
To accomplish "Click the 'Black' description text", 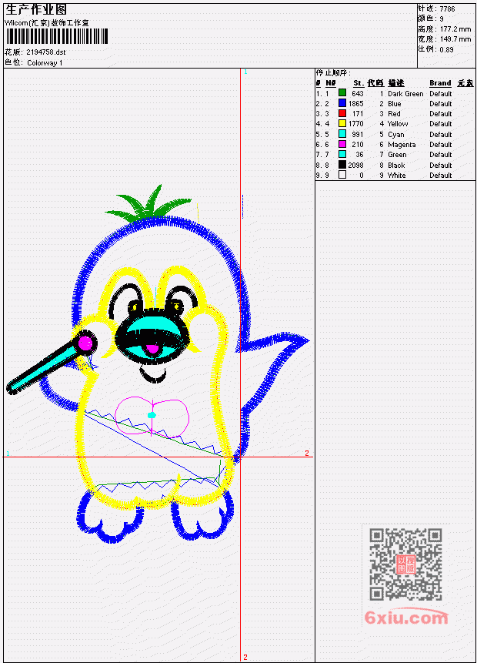I will click(396, 166).
